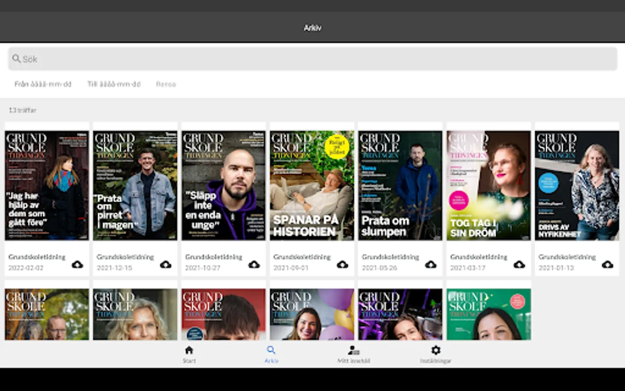Download the 2021-01-13 issue via cloud icon
625x391 pixels.
[608, 265]
